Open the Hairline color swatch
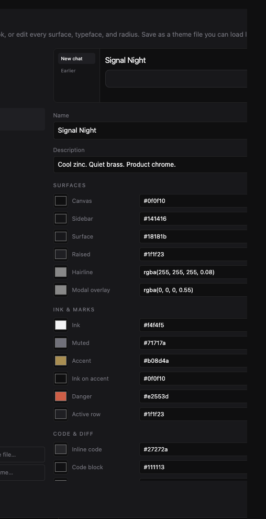Viewport: 266px width, 519px height. click(60, 273)
